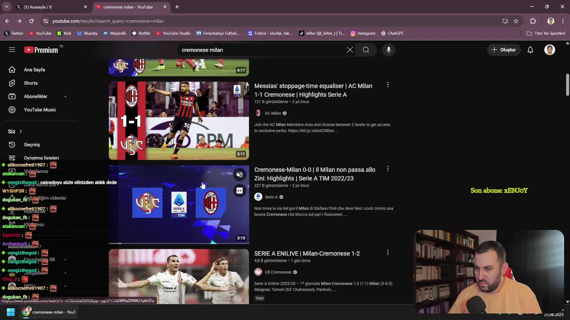Screen dimensions: 570x320
Task: Open the YouTube Studio bookmark
Action: (173, 33)
